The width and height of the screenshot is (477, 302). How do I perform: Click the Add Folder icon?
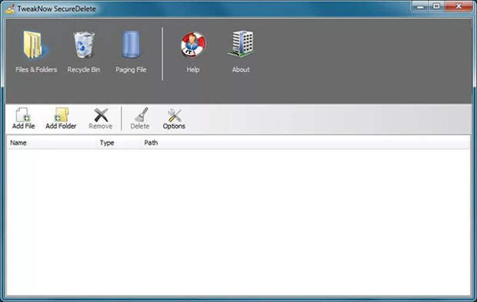click(61, 114)
